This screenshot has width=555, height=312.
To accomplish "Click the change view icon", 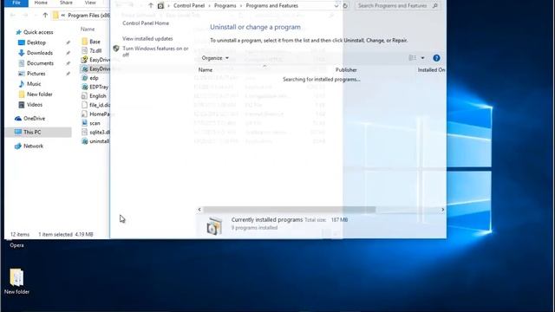I will click(x=413, y=58).
